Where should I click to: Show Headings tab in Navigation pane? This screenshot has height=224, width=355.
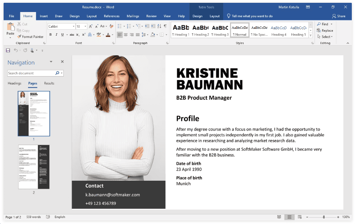14,83
